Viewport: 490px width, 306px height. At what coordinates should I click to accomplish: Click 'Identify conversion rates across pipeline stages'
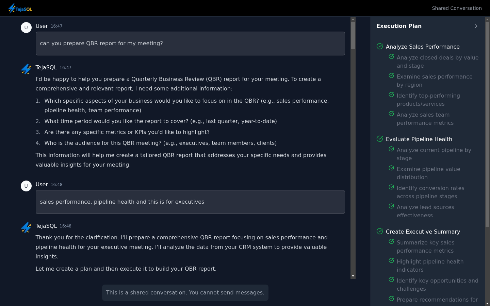[430, 192]
